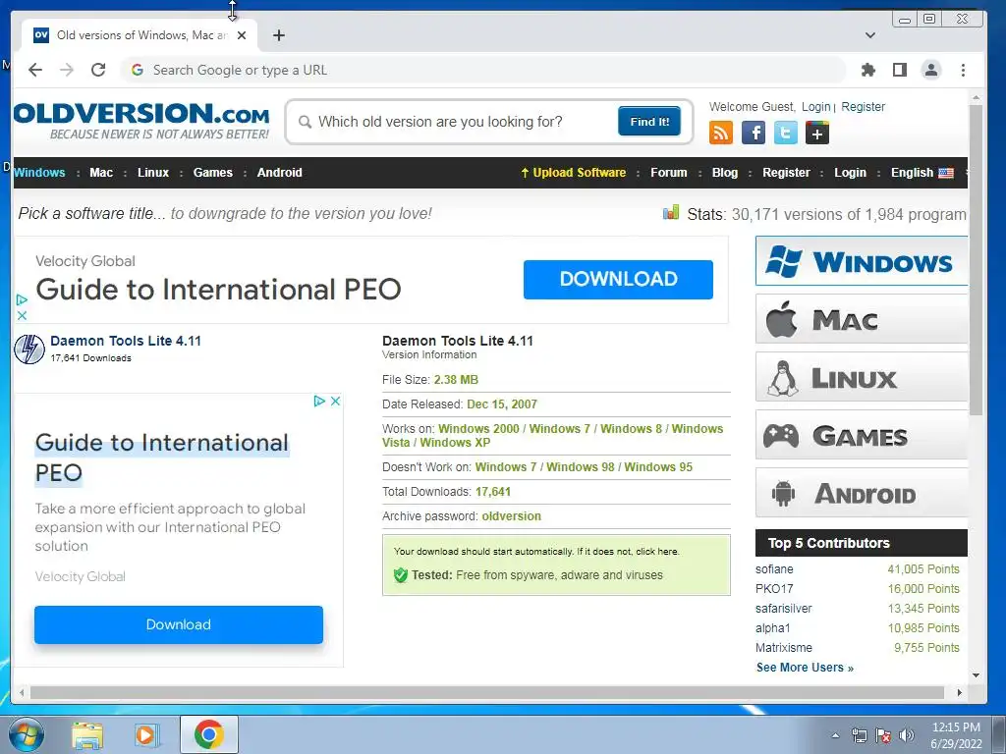
Task: Open the Daemon Tools Lite 4.11 link
Action: 126,341
